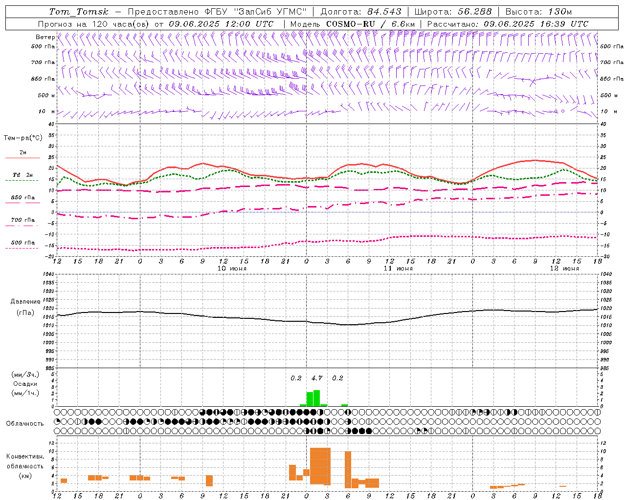Click the 11 июня date label
The width and height of the screenshot is (626, 500).
pyautogui.click(x=398, y=269)
